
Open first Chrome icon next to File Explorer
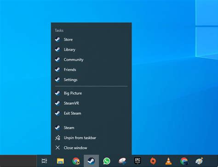pos(76,161)
